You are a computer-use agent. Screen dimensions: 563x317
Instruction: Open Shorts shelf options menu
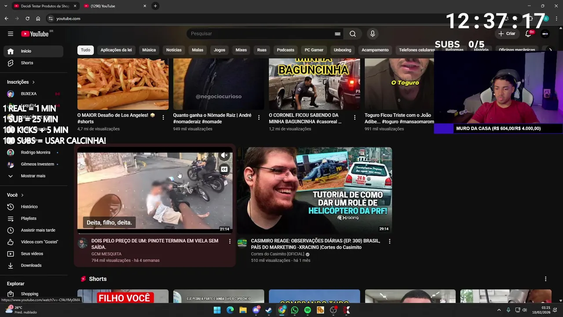pos(545,279)
